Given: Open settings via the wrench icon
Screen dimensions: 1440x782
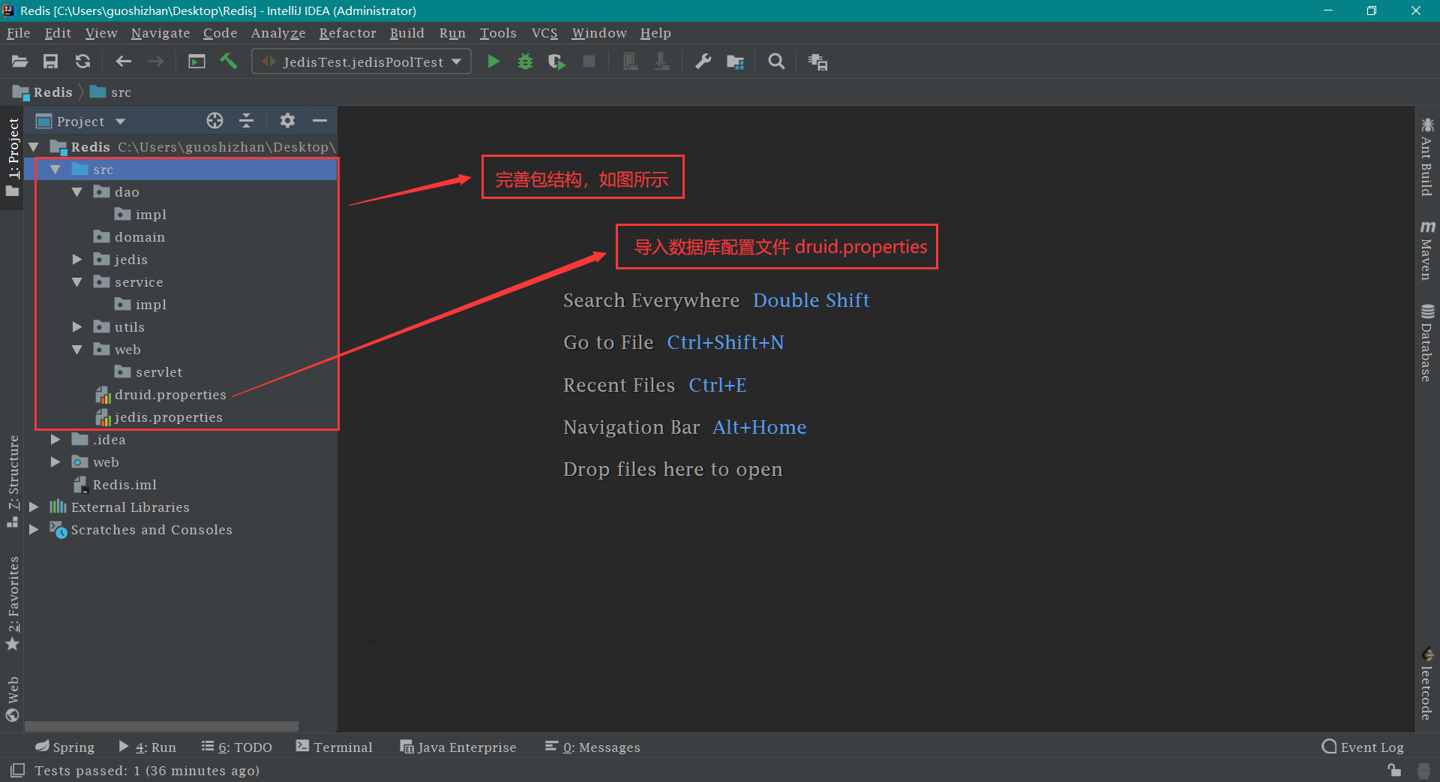Looking at the screenshot, I should point(703,62).
